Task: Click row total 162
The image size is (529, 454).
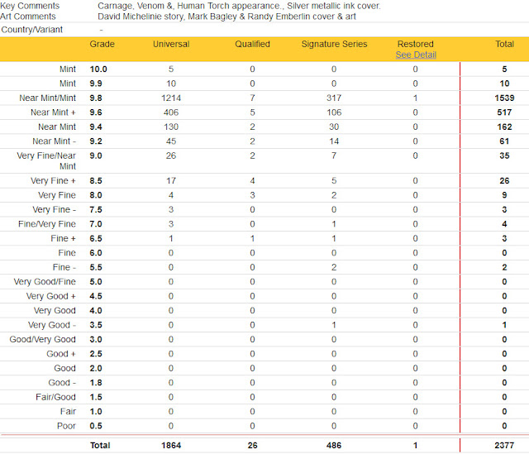Action: click(504, 127)
